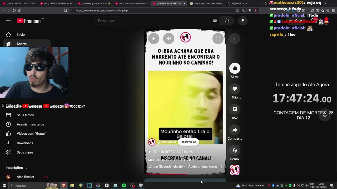Go back in browser history
The height and width of the screenshot is (189, 337).
coord(4,10)
